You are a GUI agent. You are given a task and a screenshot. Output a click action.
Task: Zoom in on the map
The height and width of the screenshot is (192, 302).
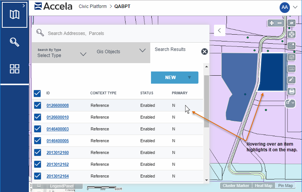tap(272, 23)
